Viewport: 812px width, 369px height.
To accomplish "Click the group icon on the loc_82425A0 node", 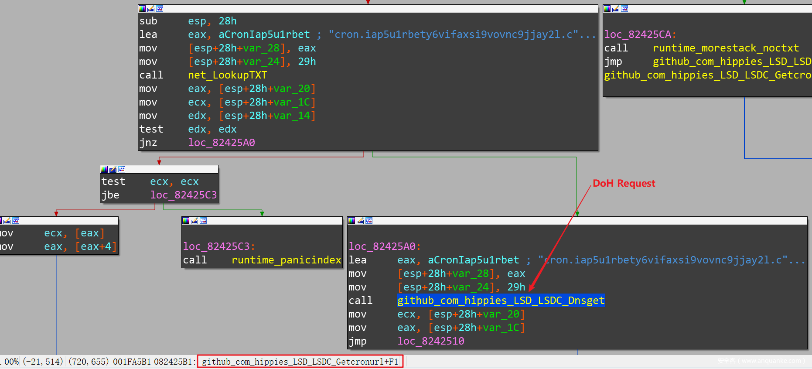I will 369,221.
